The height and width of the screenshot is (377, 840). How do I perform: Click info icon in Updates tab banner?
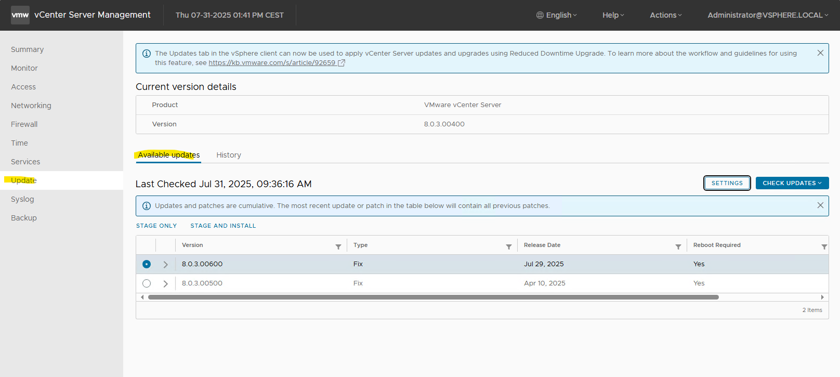[x=147, y=54]
